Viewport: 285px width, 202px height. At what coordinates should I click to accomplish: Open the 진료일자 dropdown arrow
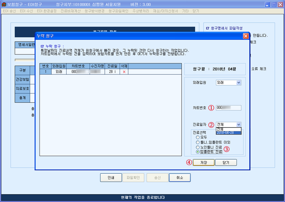[238, 124]
